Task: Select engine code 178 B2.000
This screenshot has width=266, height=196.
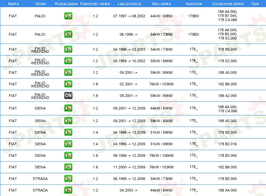Action: (x=227, y=132)
